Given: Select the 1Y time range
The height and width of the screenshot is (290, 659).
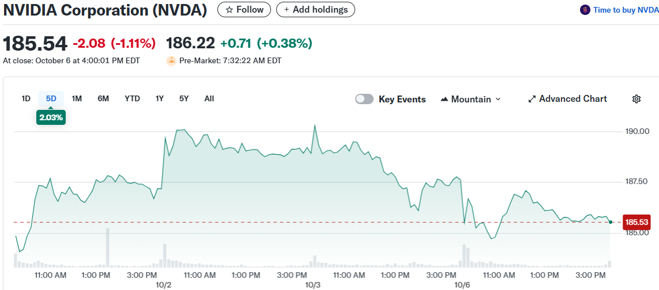Looking at the screenshot, I should coord(160,98).
